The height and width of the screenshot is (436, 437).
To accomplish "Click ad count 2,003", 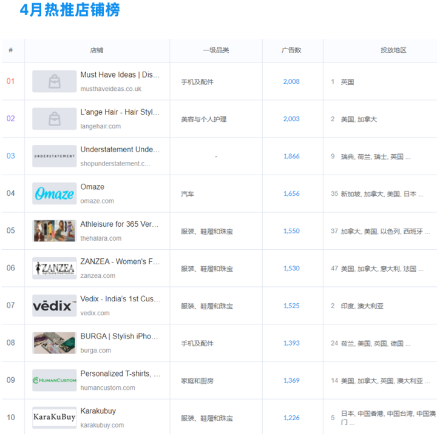I will 291,119.
